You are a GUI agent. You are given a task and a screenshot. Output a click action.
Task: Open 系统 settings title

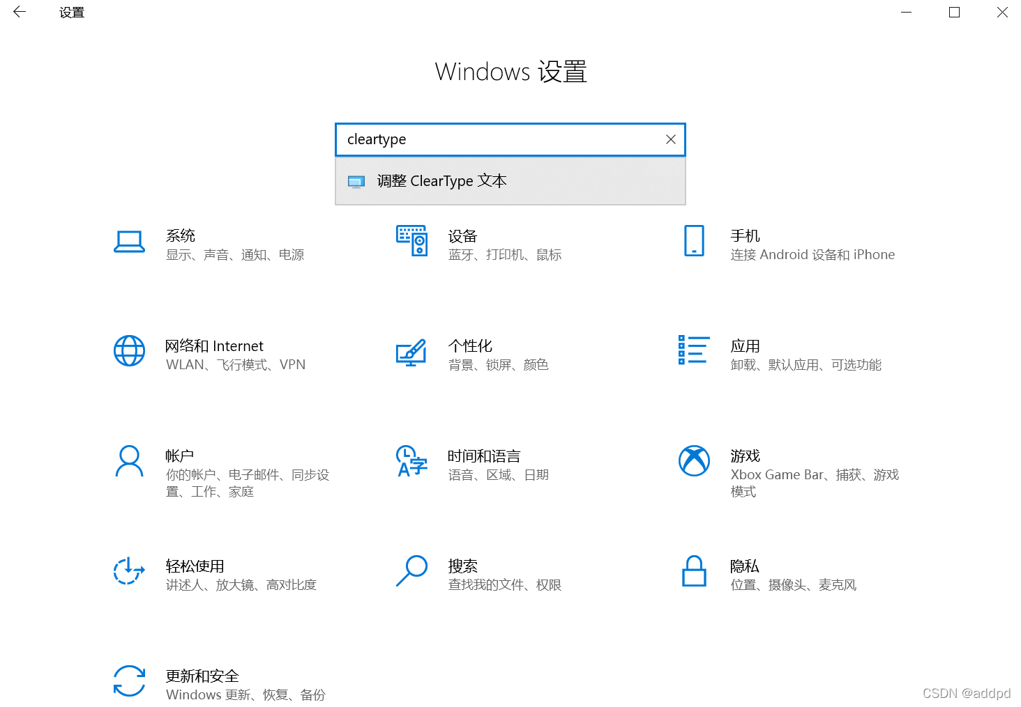tap(181, 236)
